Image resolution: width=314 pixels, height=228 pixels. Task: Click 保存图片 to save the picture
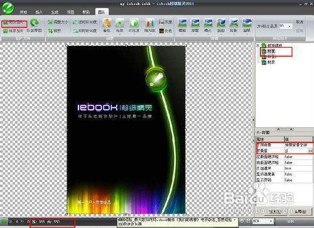pyautogui.click(x=13, y=31)
